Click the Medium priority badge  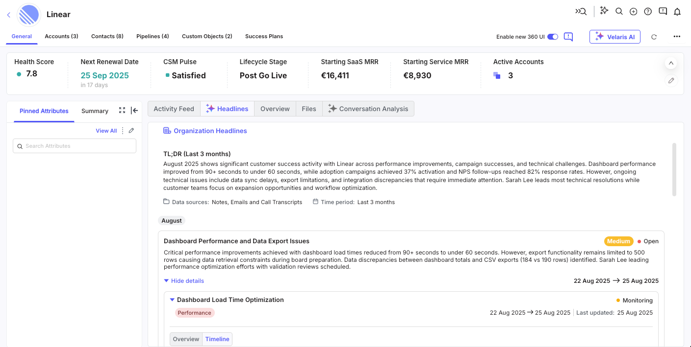(618, 241)
